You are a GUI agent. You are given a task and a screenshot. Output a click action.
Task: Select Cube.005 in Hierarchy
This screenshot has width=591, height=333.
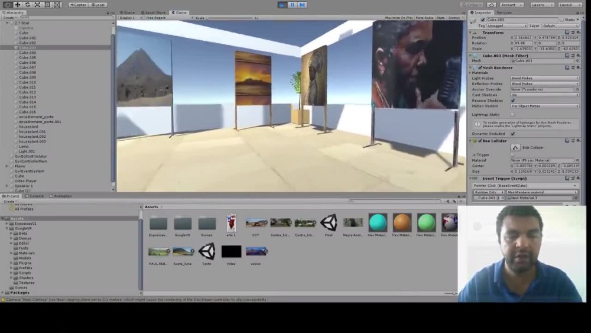28,58
